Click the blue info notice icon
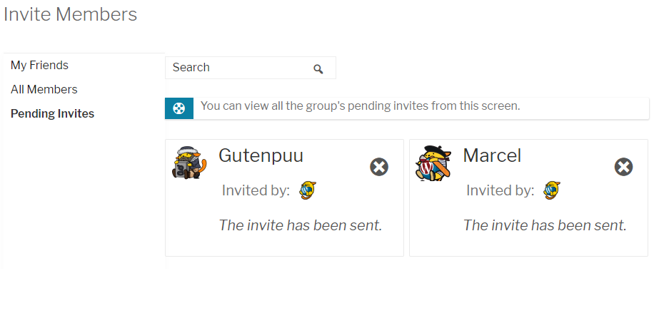The image size is (659, 313). pyautogui.click(x=179, y=108)
